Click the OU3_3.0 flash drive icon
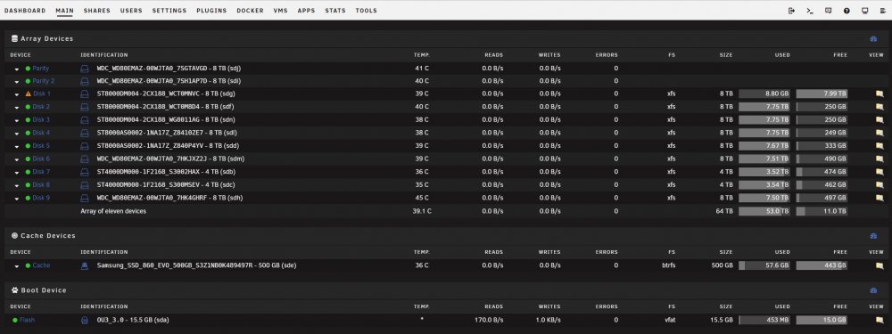892x334 pixels. tap(85, 321)
